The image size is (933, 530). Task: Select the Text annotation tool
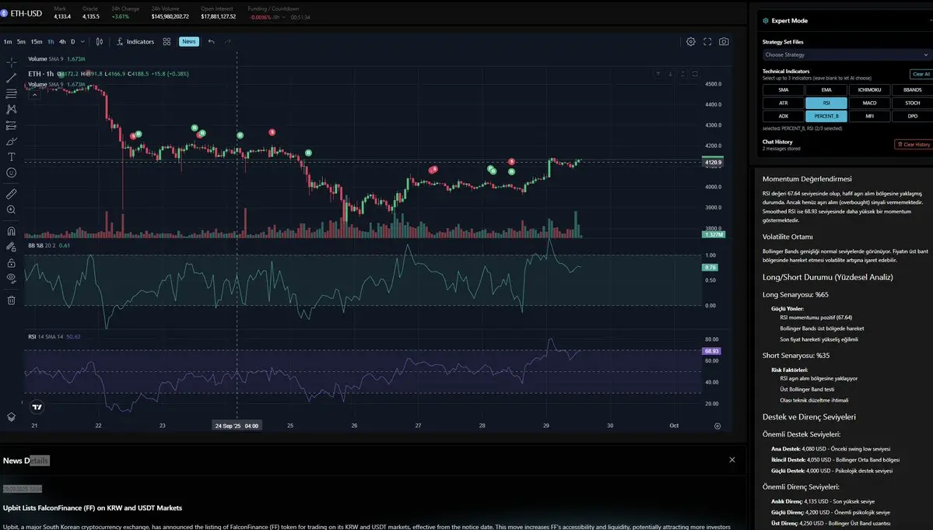[x=12, y=157]
